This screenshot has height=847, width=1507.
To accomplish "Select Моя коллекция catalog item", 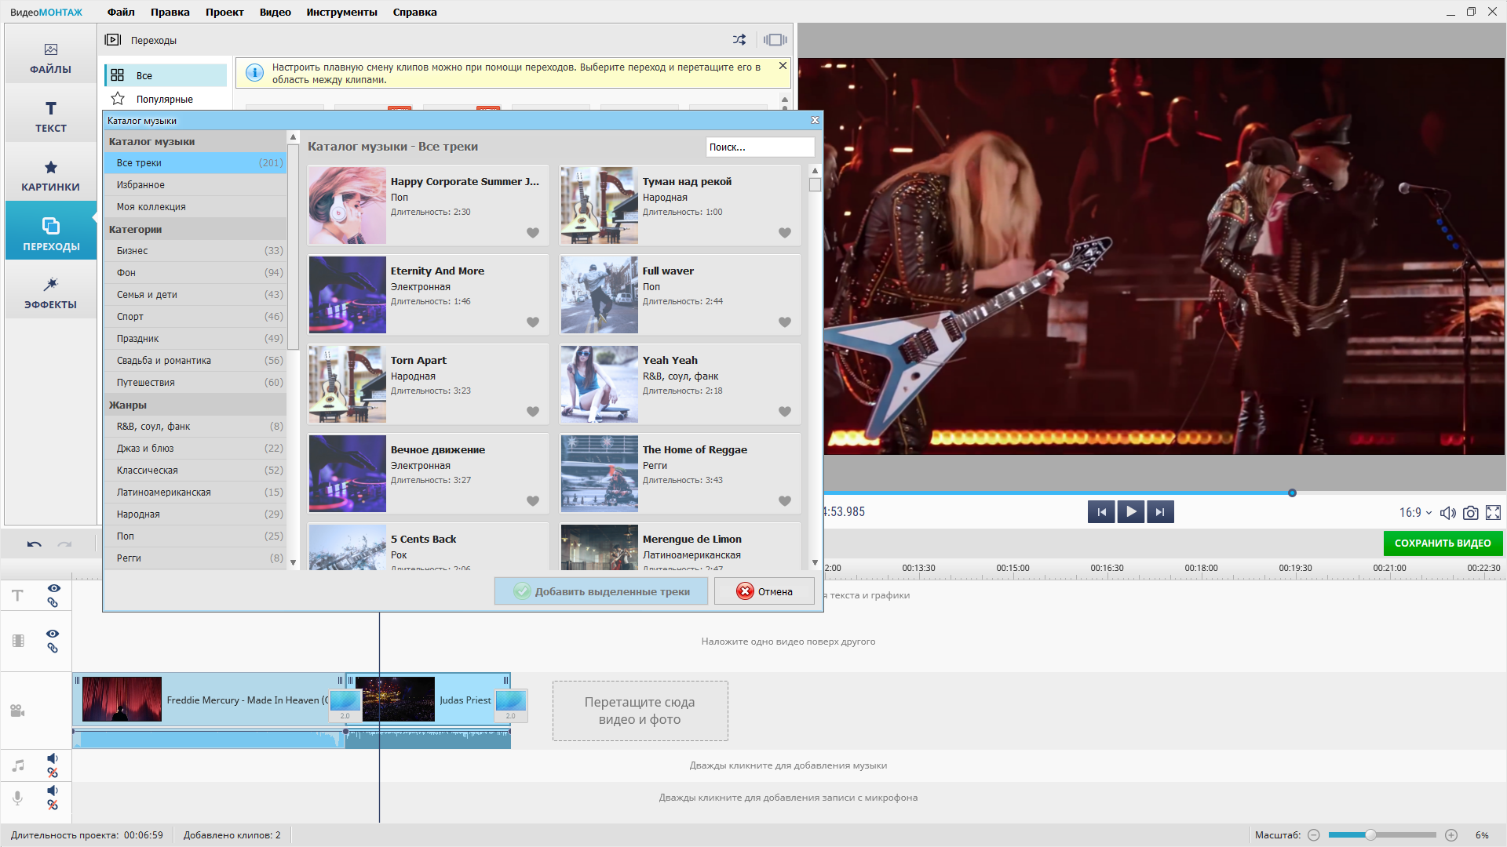I will pos(195,207).
